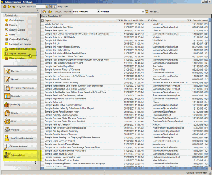Select the Administration navigation group

20,155
